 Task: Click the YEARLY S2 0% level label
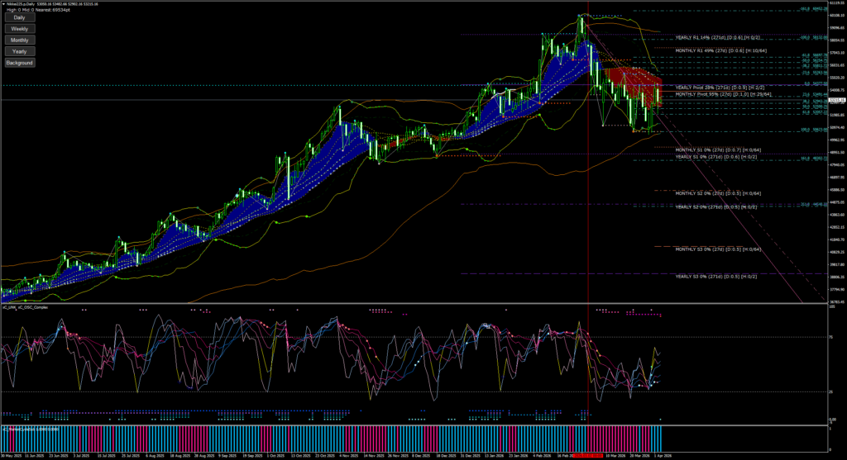click(717, 206)
